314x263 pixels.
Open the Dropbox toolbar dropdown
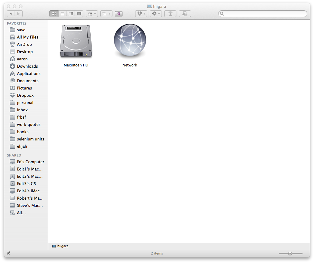141,14
